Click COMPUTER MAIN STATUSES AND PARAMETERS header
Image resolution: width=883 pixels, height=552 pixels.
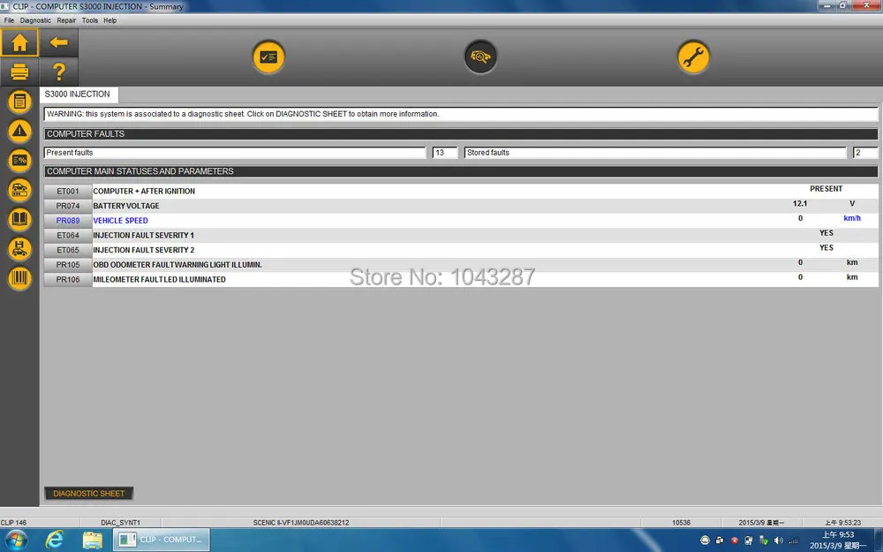[461, 171]
